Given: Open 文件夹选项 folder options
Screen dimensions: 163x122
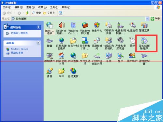Looking at the screenshot, I should point(85,59).
